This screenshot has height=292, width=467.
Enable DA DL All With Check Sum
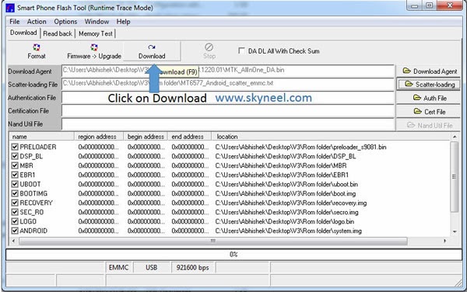pos(241,50)
